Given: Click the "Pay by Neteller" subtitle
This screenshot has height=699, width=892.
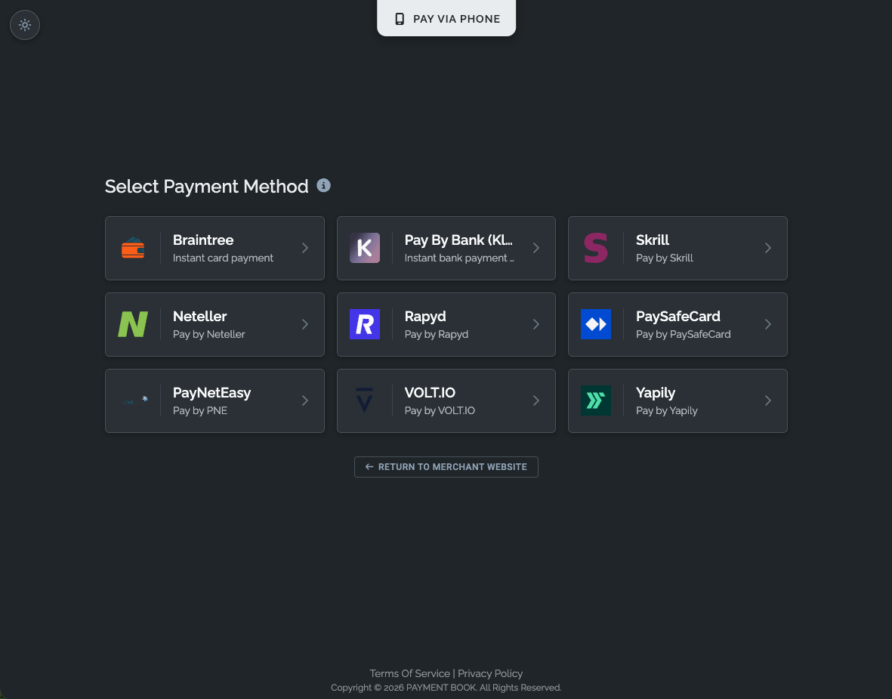Looking at the screenshot, I should click(x=208, y=334).
